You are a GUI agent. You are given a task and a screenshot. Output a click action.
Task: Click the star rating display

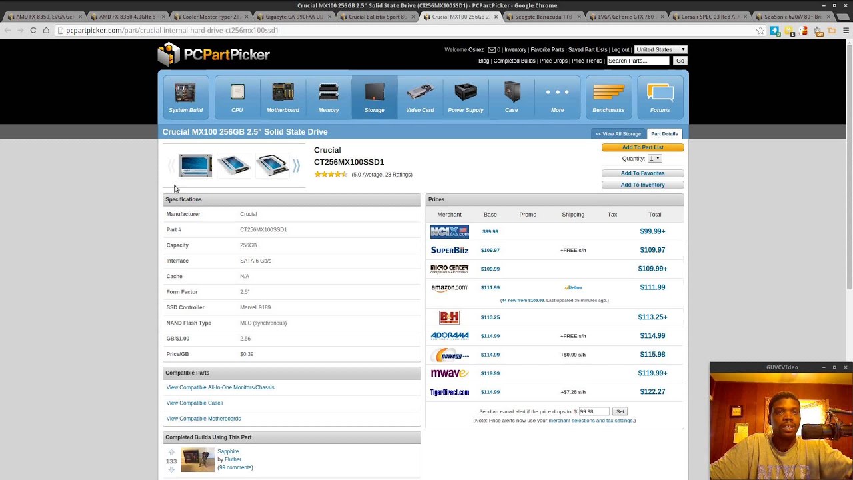click(331, 175)
